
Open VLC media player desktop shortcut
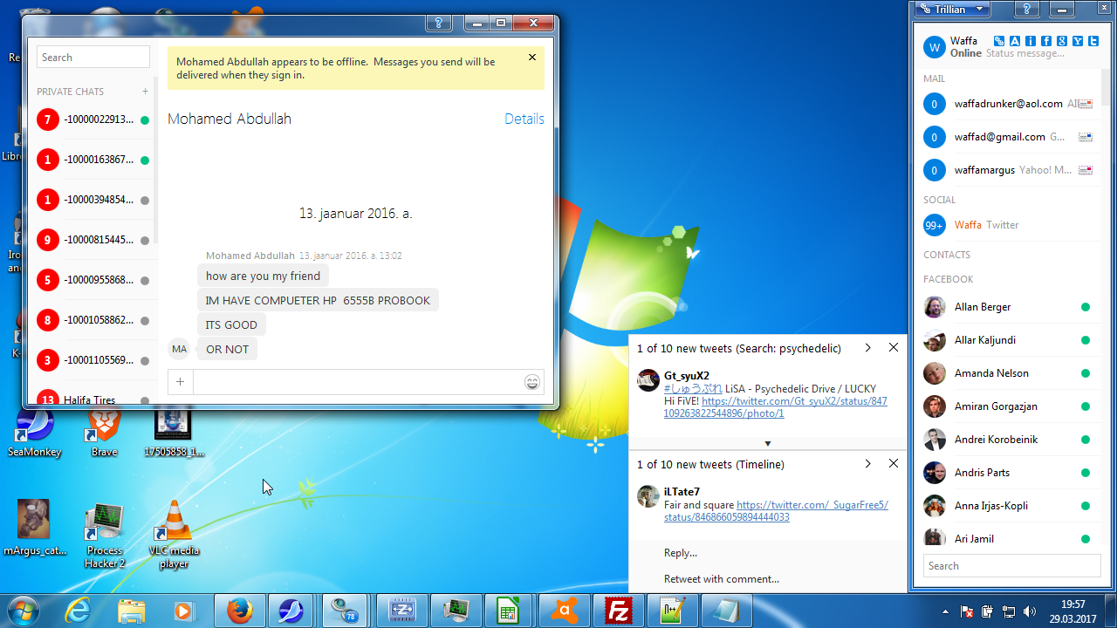pyautogui.click(x=174, y=535)
